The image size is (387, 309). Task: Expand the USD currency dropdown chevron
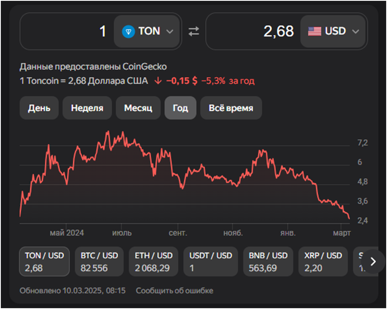pyautogui.click(x=355, y=31)
